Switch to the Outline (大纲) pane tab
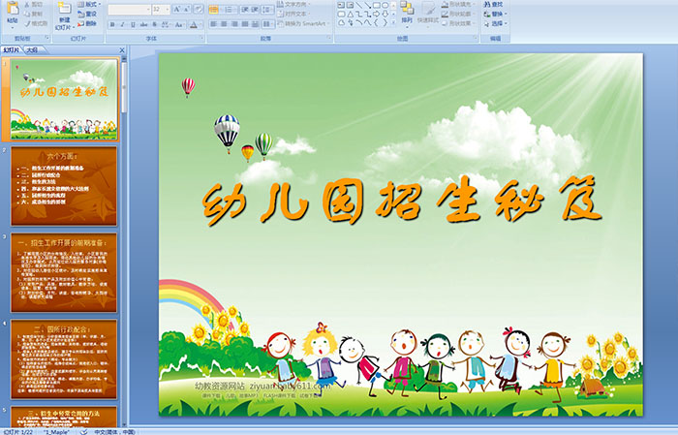 point(33,50)
